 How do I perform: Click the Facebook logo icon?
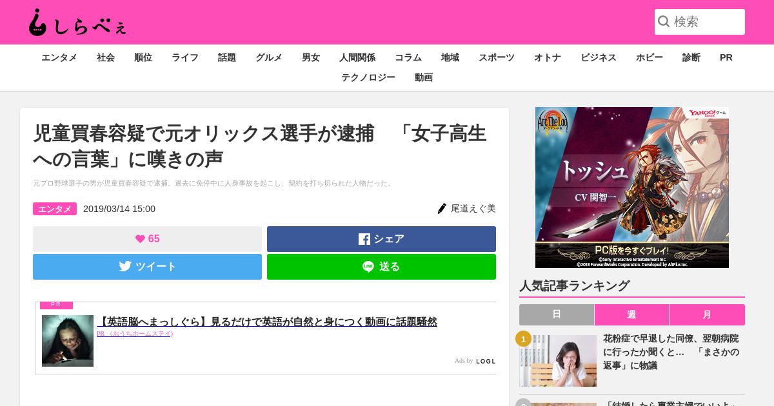(x=364, y=239)
